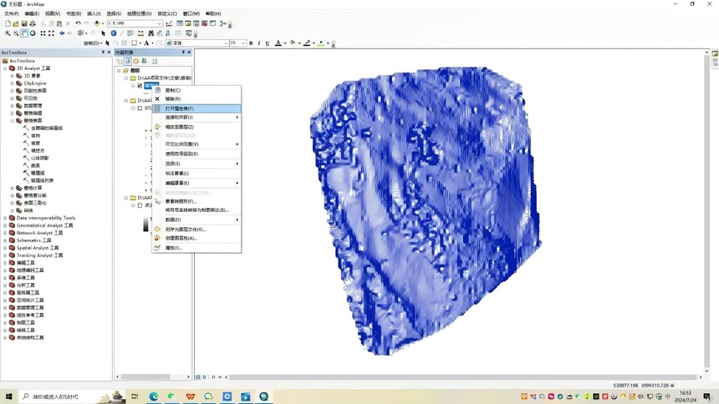Click the line color pen swatch
This screenshot has width=719, height=404.
point(307,43)
